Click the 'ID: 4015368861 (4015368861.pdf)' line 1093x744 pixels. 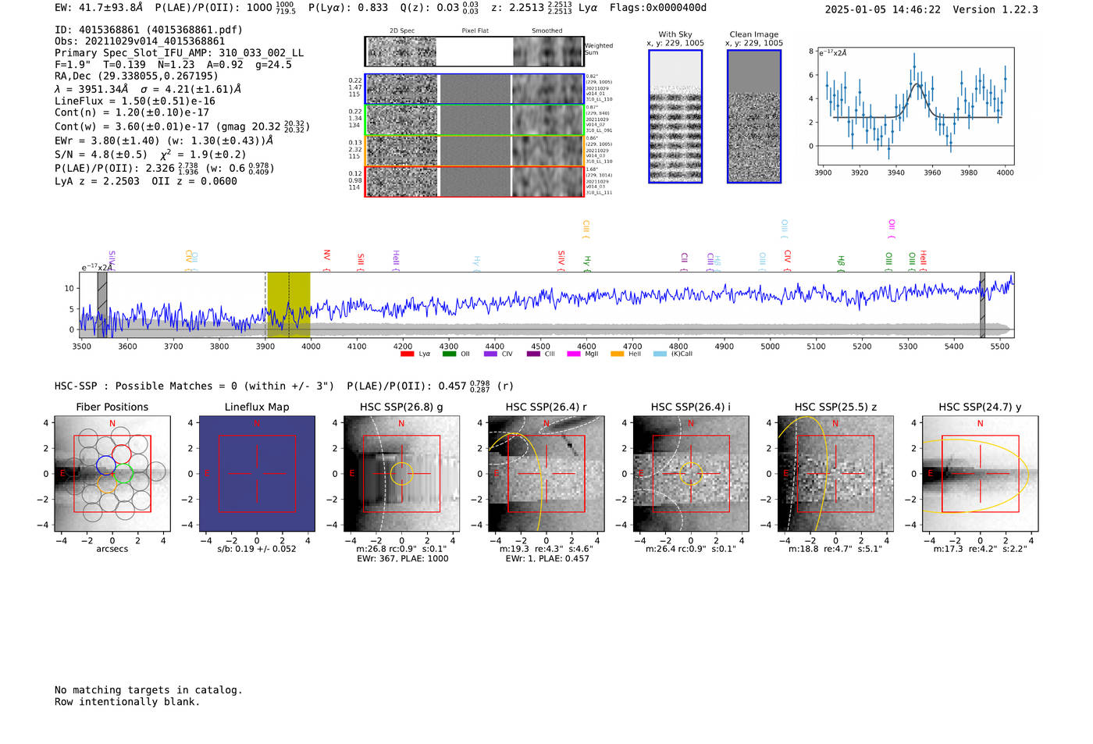(148, 30)
